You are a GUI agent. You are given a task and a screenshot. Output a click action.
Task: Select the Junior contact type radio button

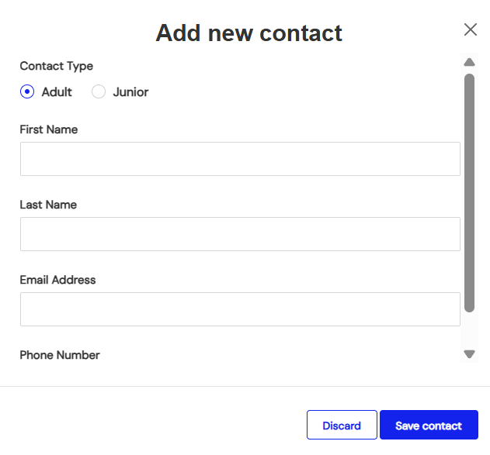99,92
